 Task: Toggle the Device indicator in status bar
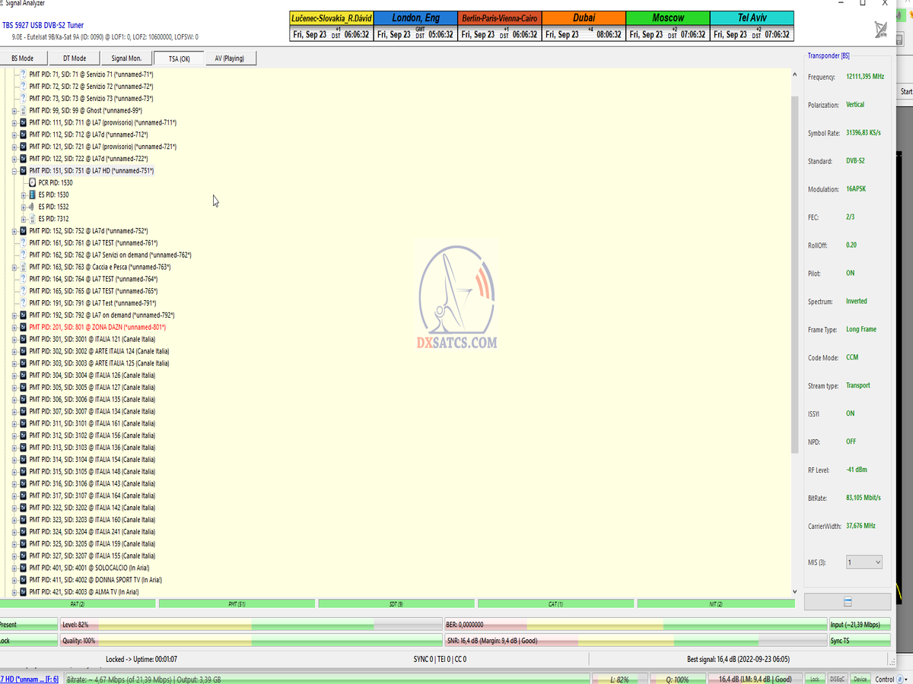point(860,679)
